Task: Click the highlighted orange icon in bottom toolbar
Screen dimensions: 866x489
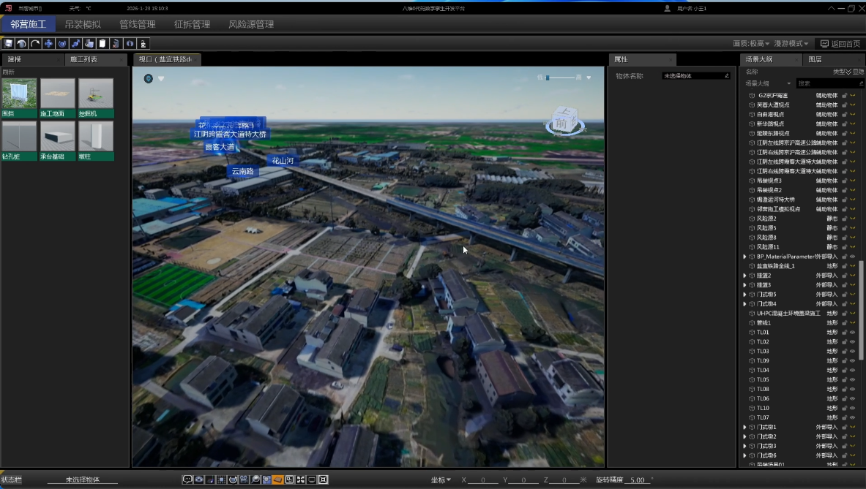Action: click(278, 479)
